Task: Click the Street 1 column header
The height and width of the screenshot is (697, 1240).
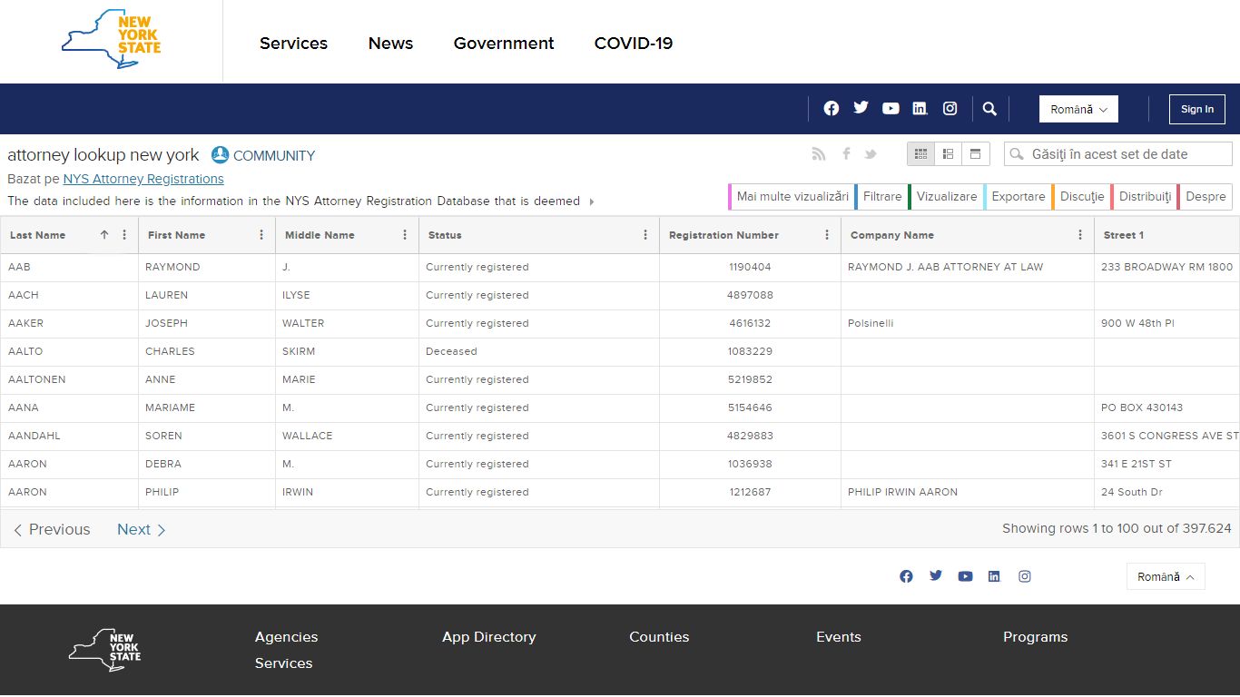Action: tap(1167, 235)
